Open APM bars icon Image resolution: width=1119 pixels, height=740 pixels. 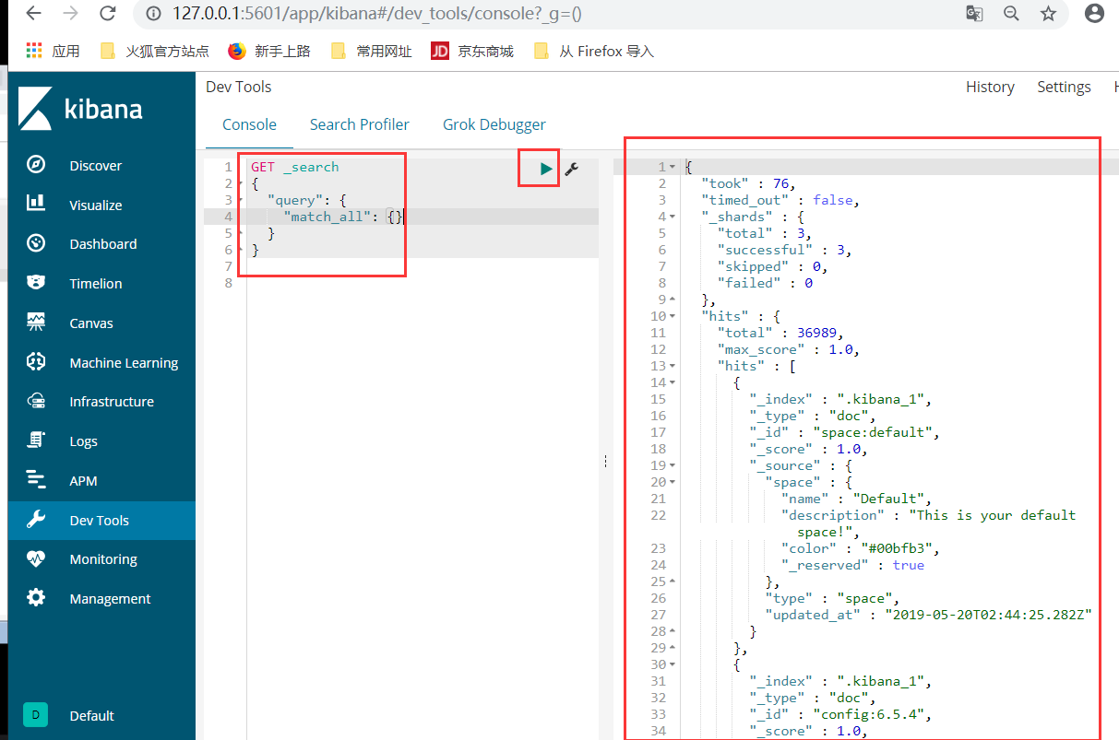pyautogui.click(x=36, y=480)
